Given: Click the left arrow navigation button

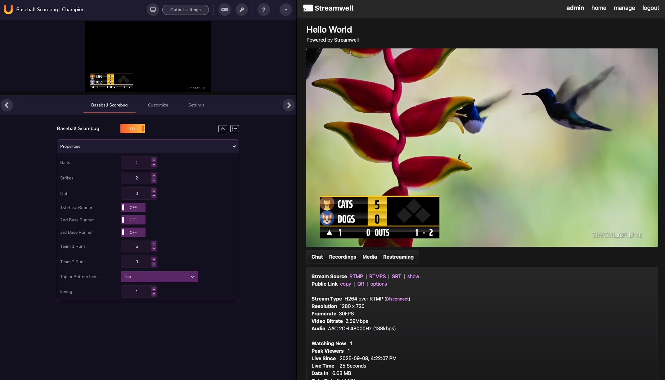Looking at the screenshot, I should point(7,105).
